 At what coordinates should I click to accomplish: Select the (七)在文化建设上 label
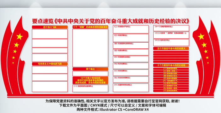click(x=121, y=64)
